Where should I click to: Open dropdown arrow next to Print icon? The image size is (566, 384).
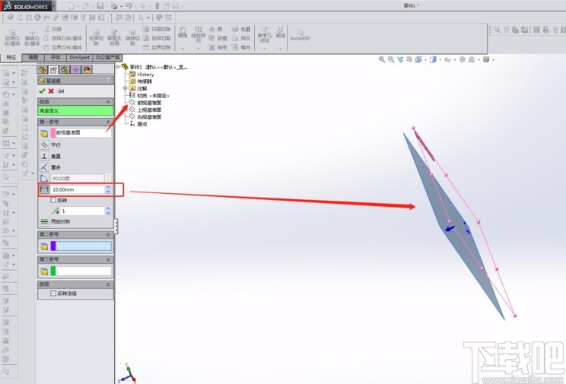point(120,6)
